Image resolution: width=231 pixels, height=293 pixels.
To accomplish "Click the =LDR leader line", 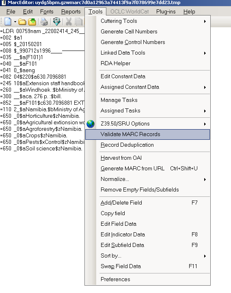I will coord(42,31).
